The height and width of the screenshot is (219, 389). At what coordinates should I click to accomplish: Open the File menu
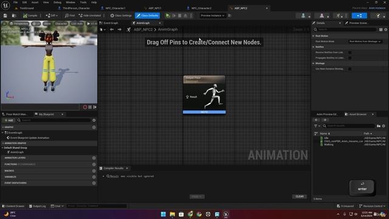point(15,2)
